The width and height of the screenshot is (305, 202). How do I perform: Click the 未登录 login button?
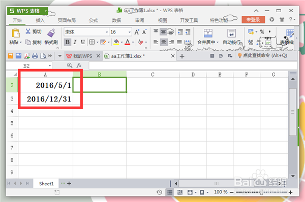(253, 20)
